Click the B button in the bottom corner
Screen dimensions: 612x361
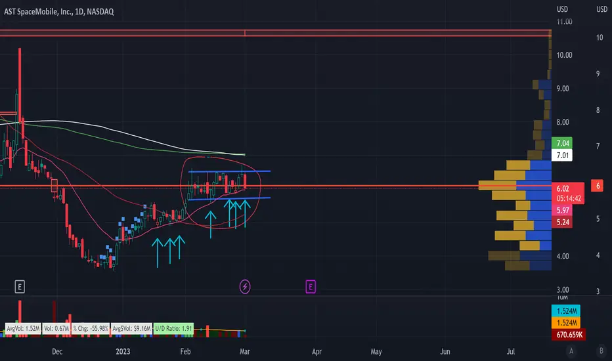(x=601, y=351)
